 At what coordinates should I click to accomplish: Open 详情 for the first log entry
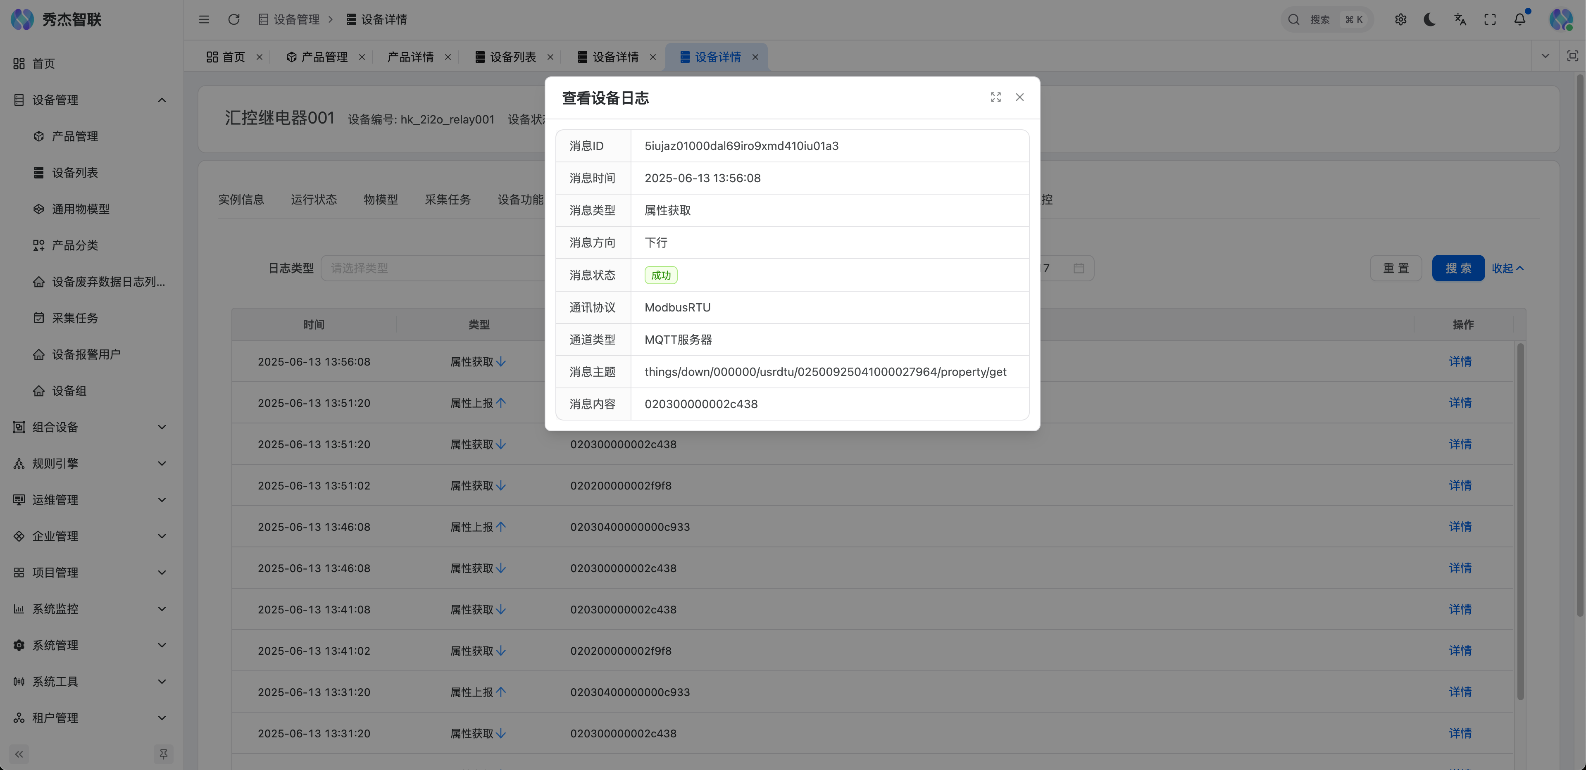coord(1461,361)
